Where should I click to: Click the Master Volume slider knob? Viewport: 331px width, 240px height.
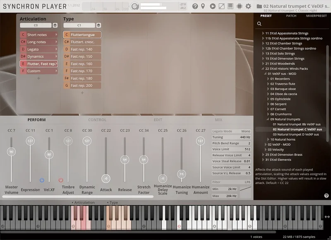point(12,152)
